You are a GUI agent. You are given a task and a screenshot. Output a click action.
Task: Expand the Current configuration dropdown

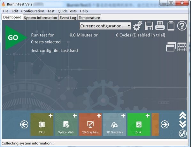coord(105,26)
